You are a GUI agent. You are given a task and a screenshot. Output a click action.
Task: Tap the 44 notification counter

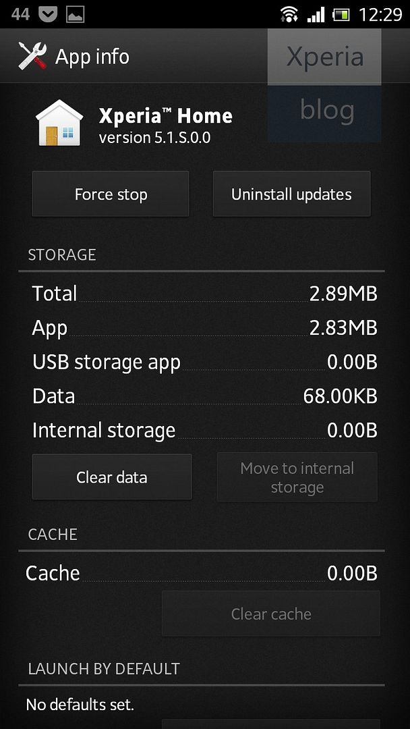(x=20, y=13)
